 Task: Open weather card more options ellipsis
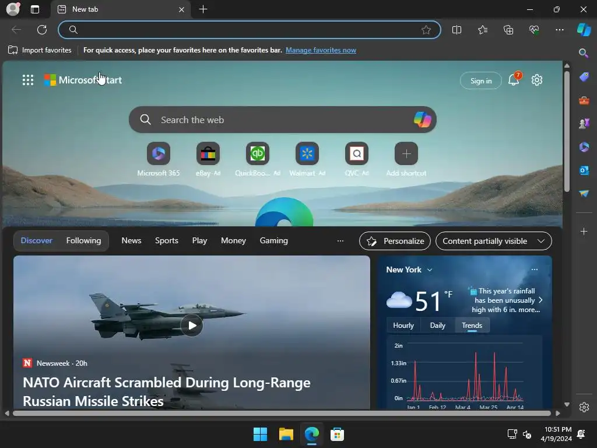tap(535, 269)
